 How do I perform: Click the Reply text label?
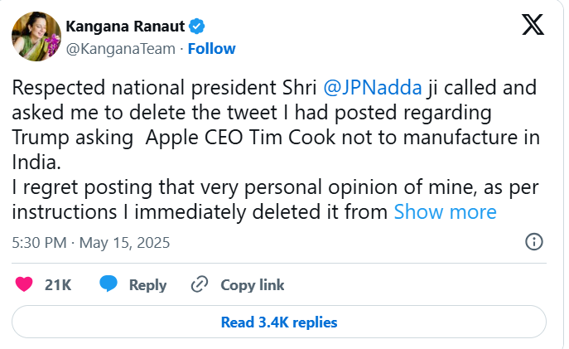point(147,284)
